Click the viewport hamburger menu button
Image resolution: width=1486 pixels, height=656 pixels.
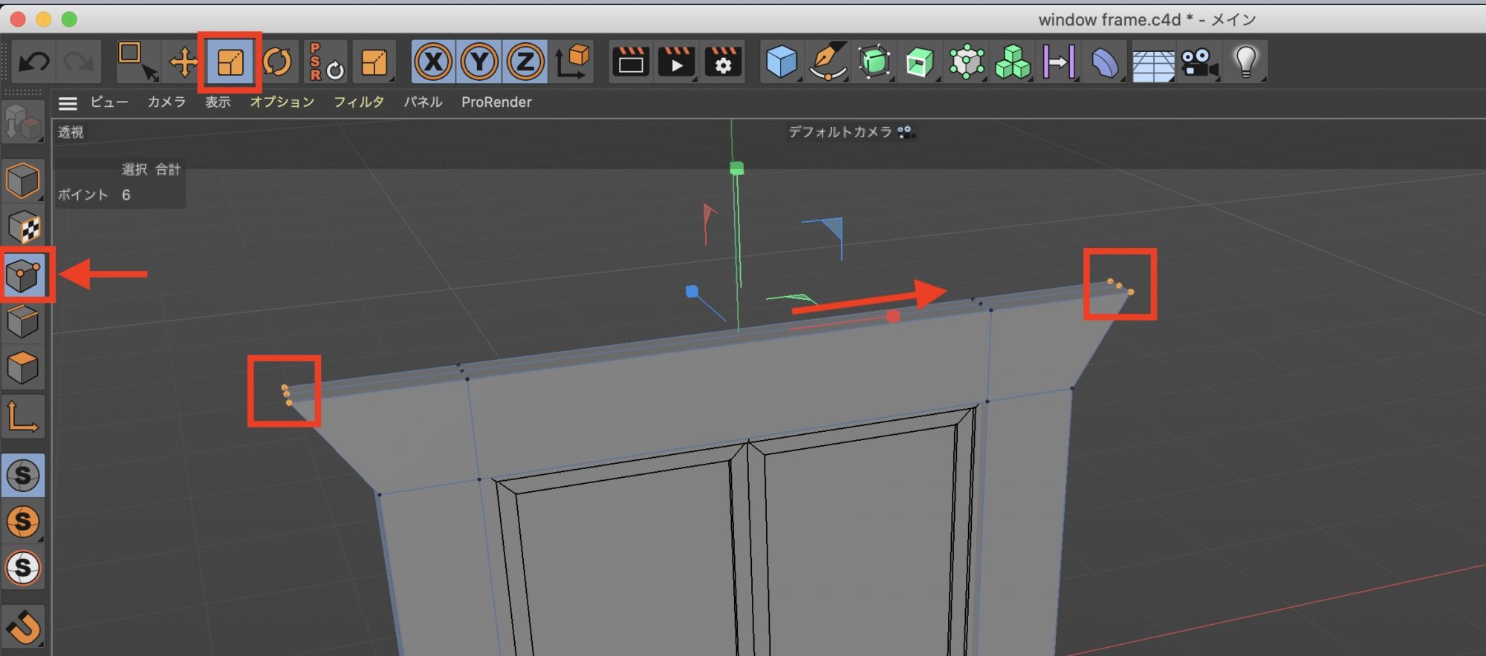[x=68, y=103]
